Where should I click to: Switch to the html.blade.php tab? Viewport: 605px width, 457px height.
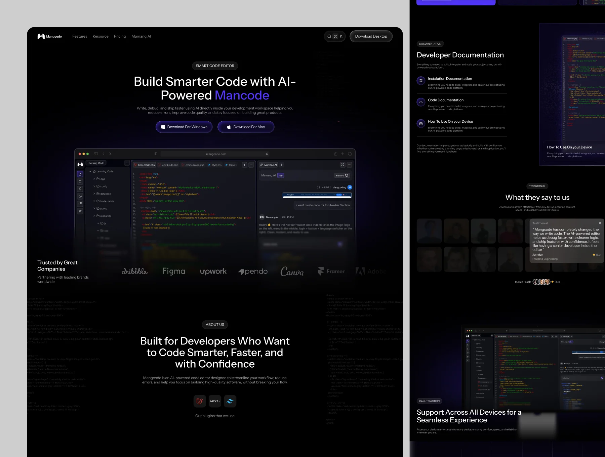145,165
